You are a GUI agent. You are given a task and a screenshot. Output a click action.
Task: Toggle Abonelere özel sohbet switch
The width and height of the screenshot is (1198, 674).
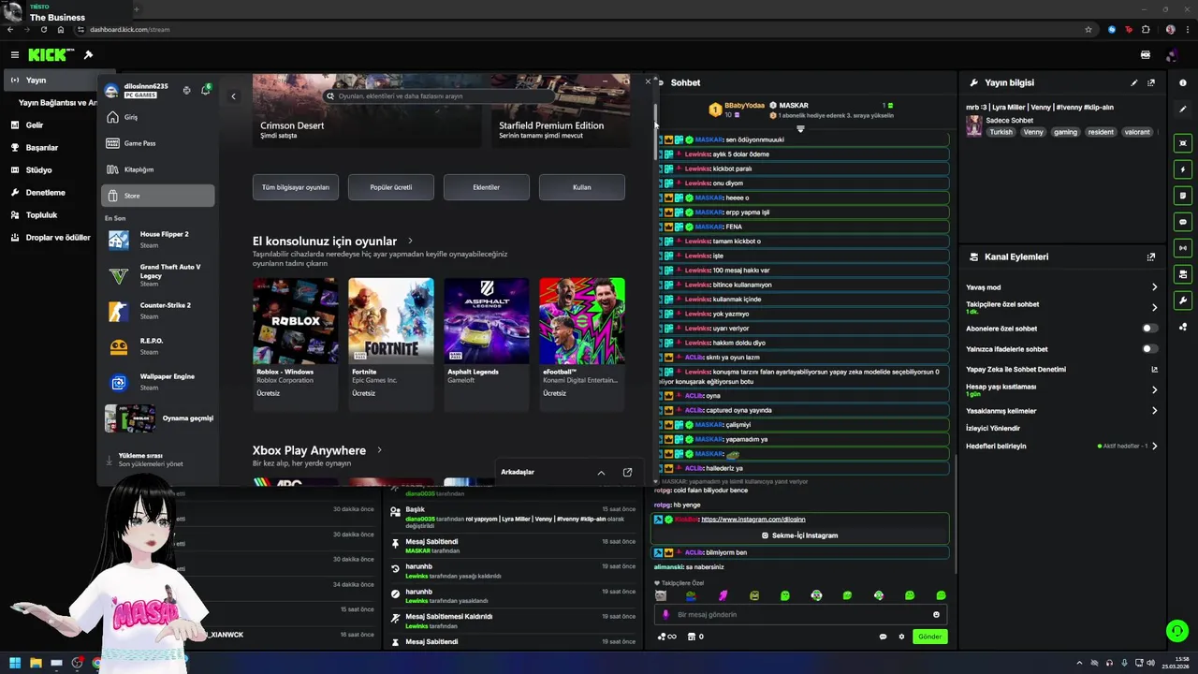coord(1150,329)
